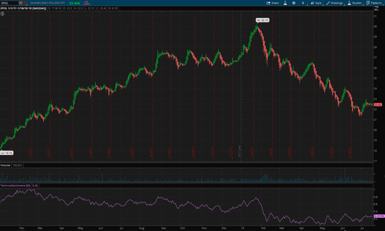Click the 150,632 volume value

point(17,165)
